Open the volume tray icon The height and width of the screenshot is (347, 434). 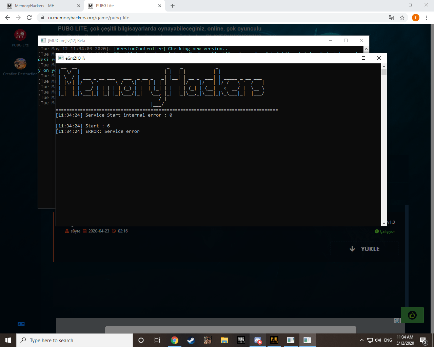pos(378,340)
